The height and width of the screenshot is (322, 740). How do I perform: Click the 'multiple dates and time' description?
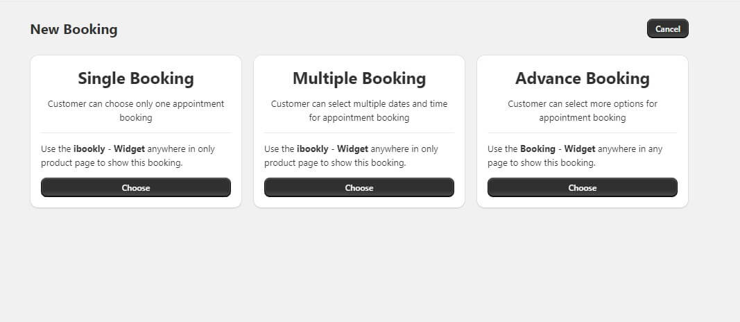tap(359, 110)
